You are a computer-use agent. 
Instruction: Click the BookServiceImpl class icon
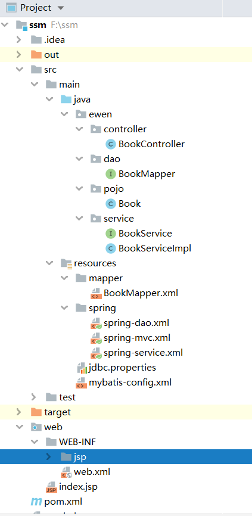111,248
